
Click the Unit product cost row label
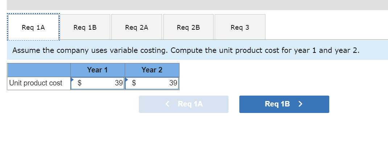(x=36, y=83)
